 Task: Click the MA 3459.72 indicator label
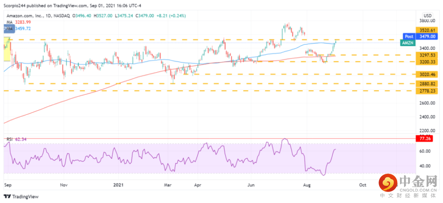coord(18,29)
